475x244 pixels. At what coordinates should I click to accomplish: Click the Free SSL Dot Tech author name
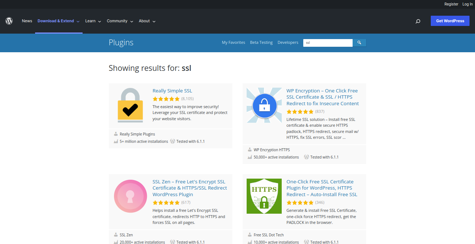pos(269,235)
